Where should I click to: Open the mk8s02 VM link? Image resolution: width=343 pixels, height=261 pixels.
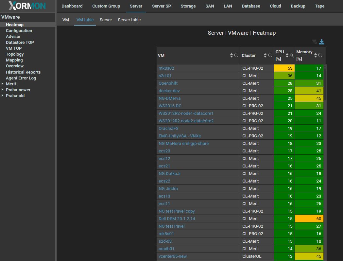tap(166, 68)
